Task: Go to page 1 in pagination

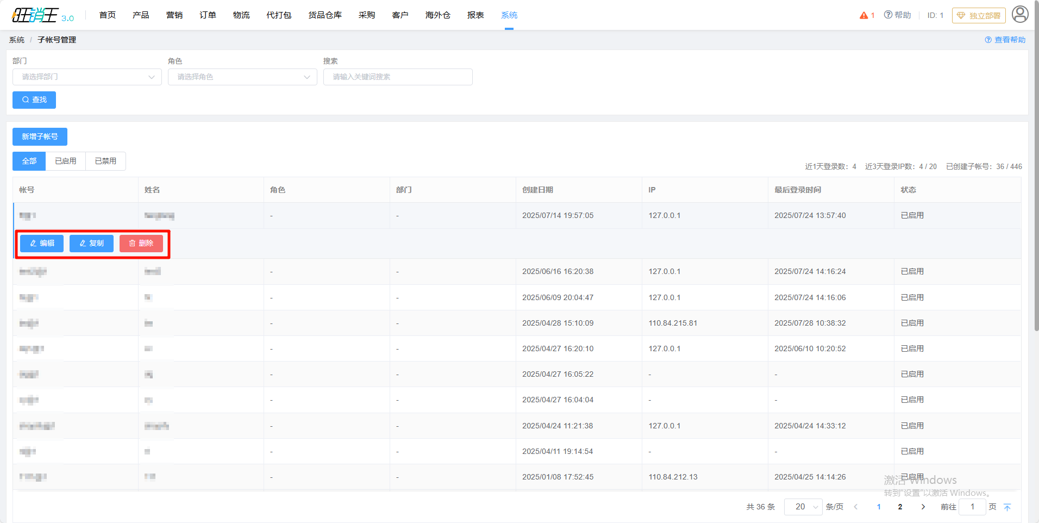Action: click(x=879, y=507)
